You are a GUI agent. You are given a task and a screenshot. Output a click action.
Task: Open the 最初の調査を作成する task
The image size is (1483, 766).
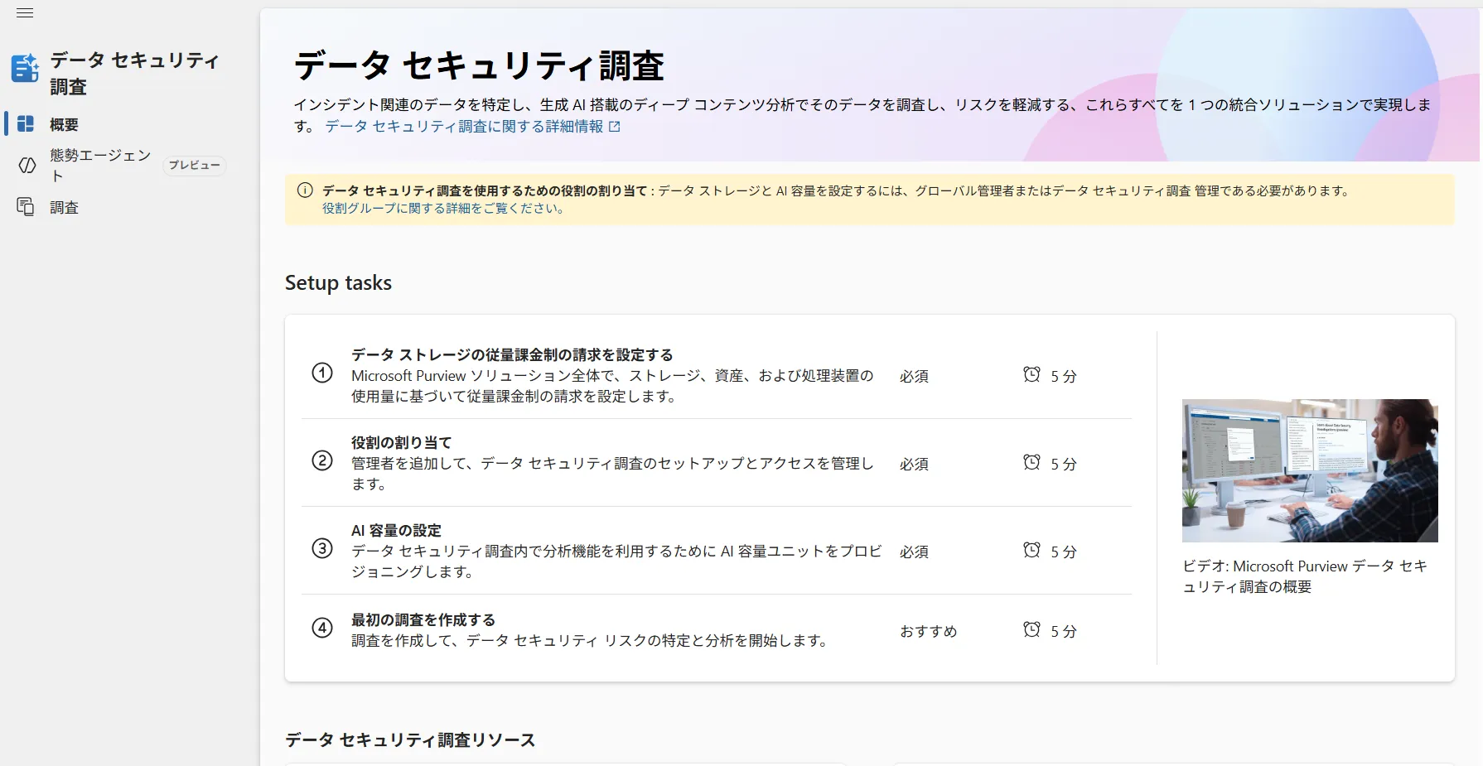point(422,619)
